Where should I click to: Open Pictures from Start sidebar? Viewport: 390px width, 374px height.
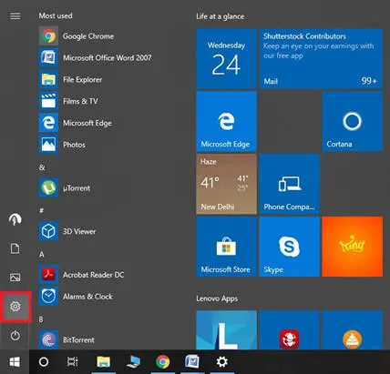coord(15,278)
